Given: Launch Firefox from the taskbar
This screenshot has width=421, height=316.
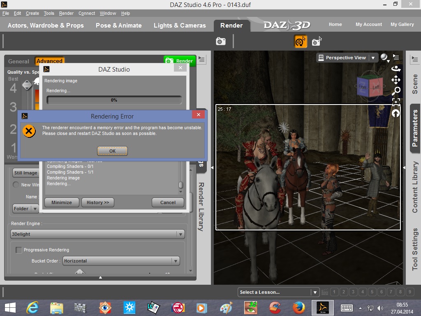Looking at the screenshot, I should click(298, 308).
